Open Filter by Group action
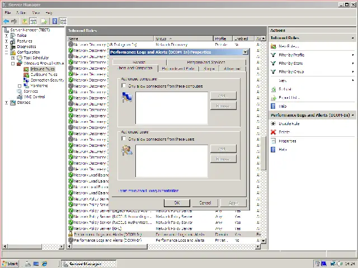The image size is (358, 268). point(291,72)
